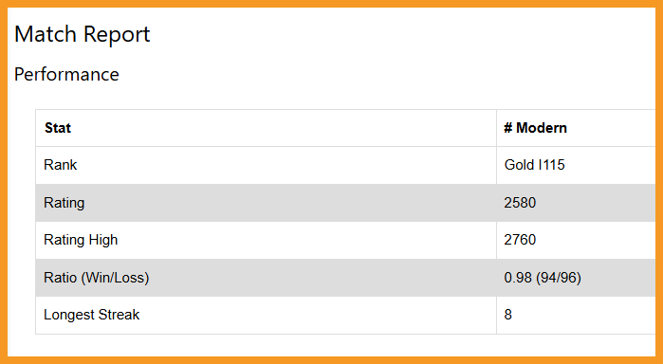Click the word Modern in the header

coord(542,128)
